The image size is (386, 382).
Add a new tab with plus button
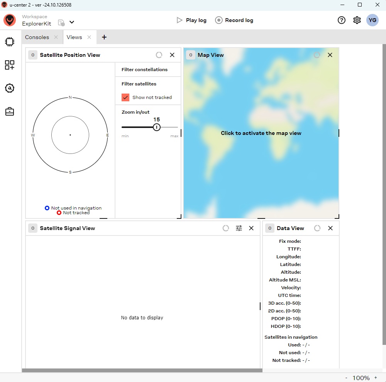[104, 37]
